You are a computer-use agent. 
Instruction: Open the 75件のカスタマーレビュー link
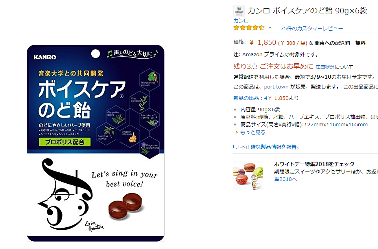312,28
